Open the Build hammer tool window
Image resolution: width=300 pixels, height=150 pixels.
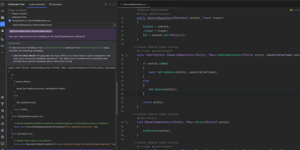pyautogui.click(x=2, y=104)
